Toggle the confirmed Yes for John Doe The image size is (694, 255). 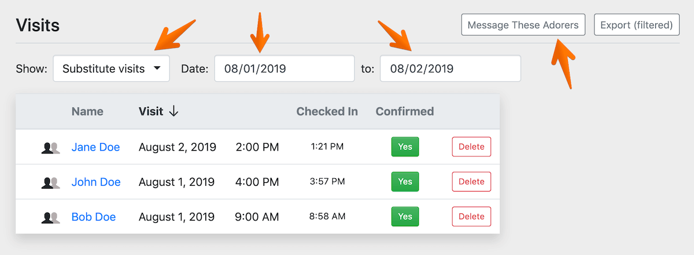tap(405, 182)
